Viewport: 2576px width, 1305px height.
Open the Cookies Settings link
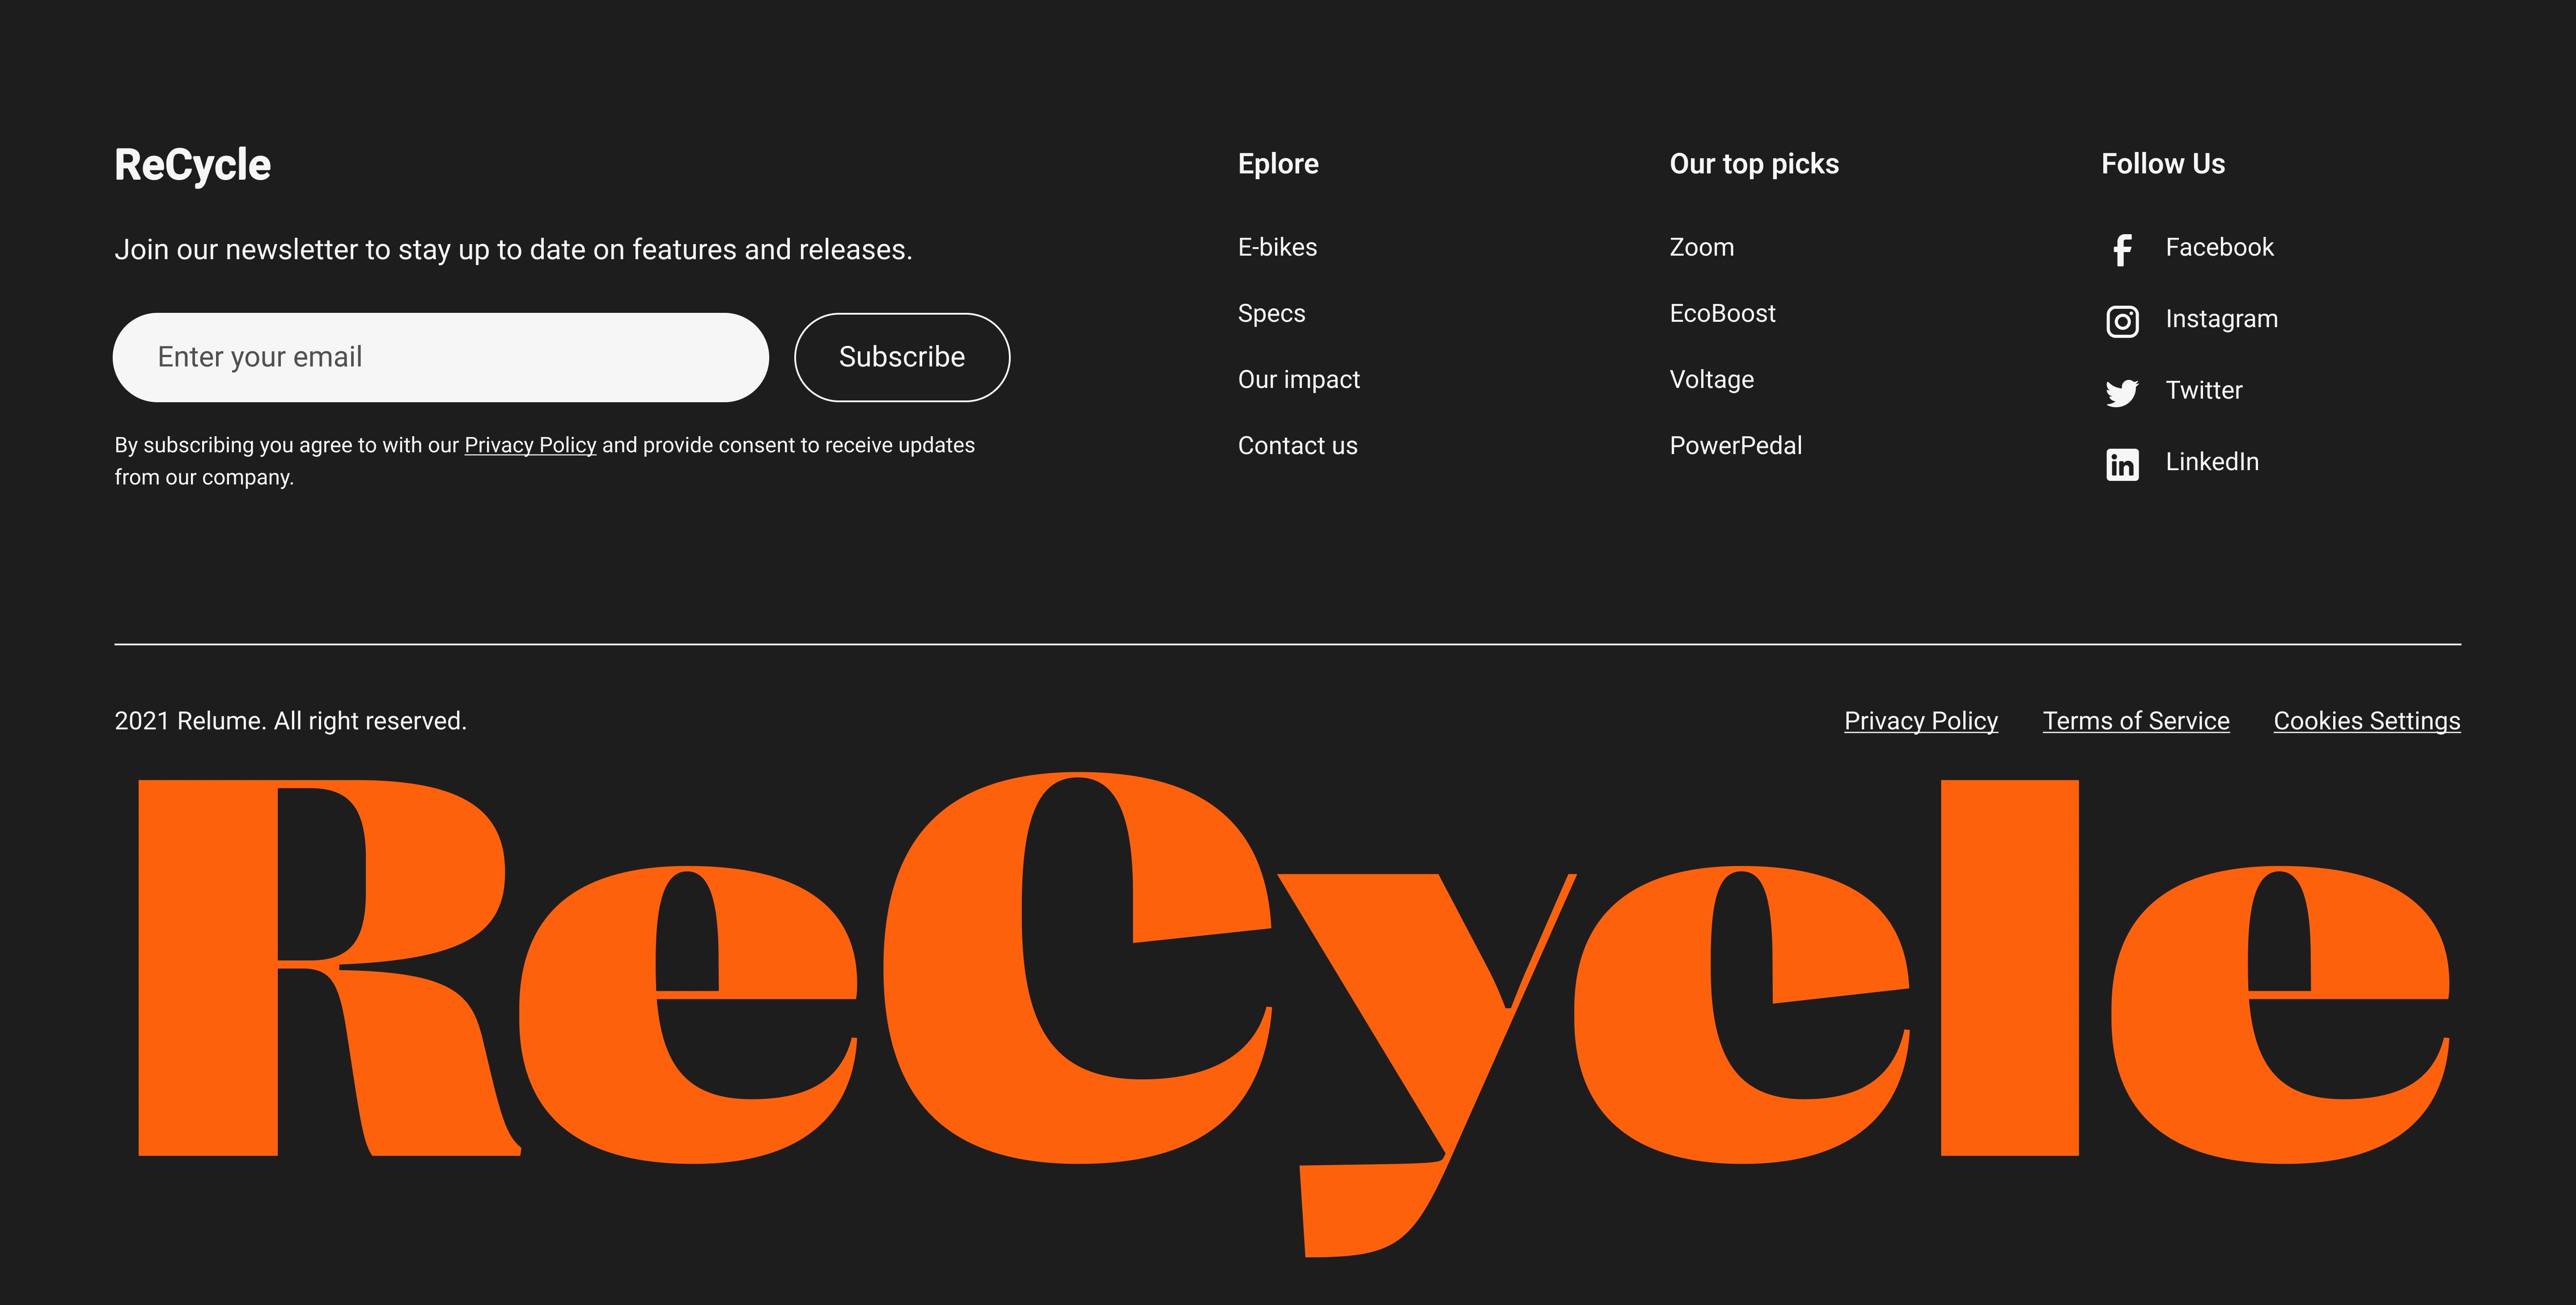point(2366,720)
